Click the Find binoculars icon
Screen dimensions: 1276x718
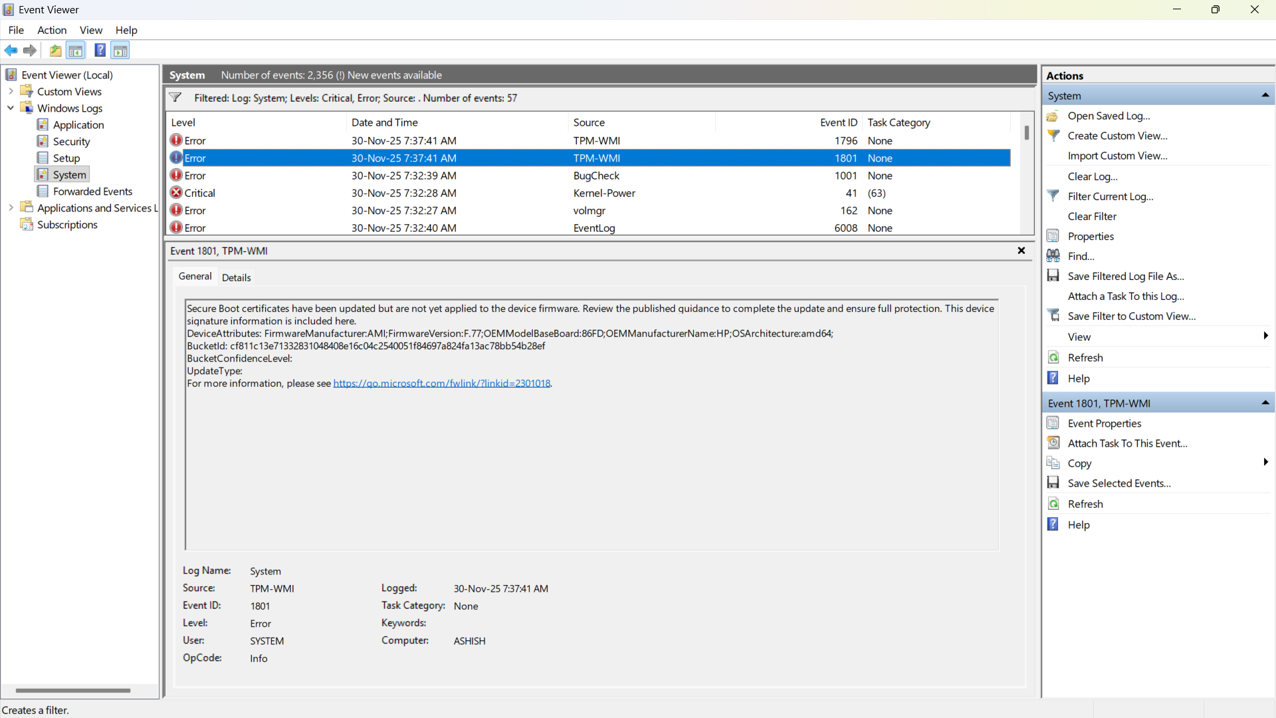point(1053,256)
